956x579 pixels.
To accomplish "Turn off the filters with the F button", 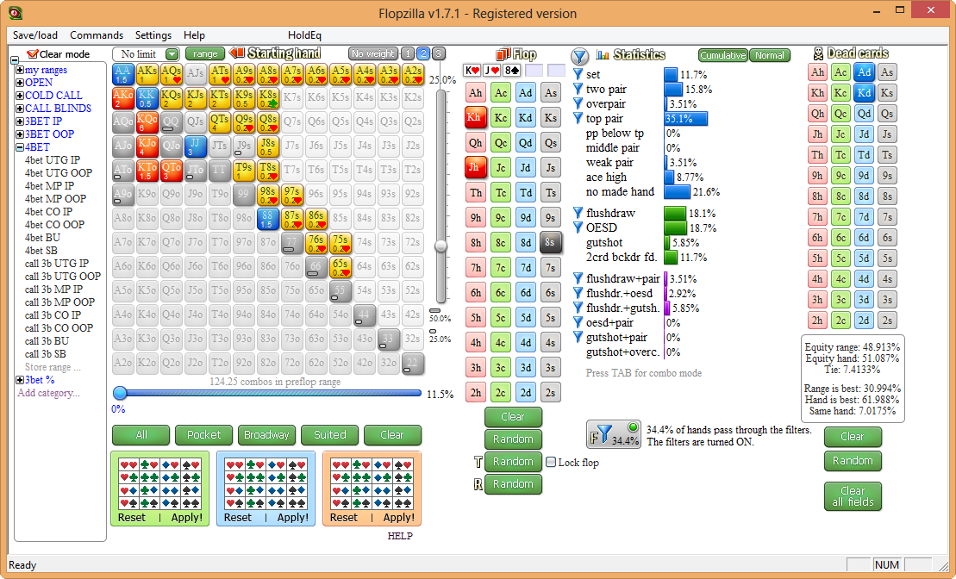I will tap(614, 433).
